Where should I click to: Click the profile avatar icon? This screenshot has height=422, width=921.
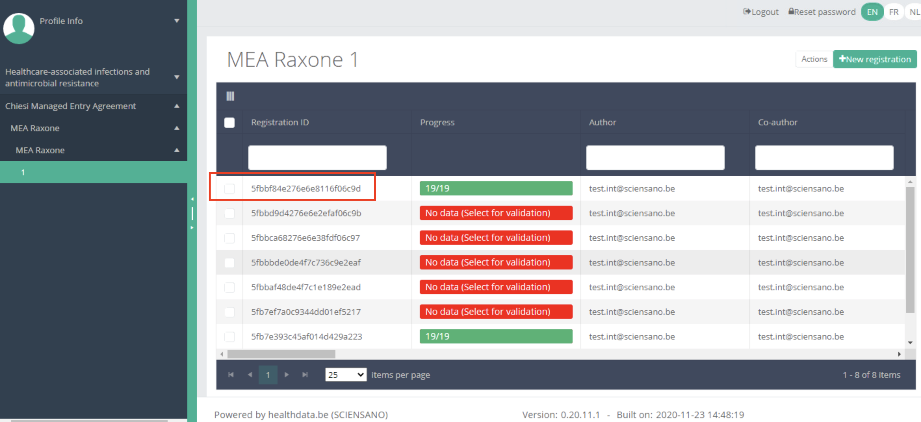[19, 28]
